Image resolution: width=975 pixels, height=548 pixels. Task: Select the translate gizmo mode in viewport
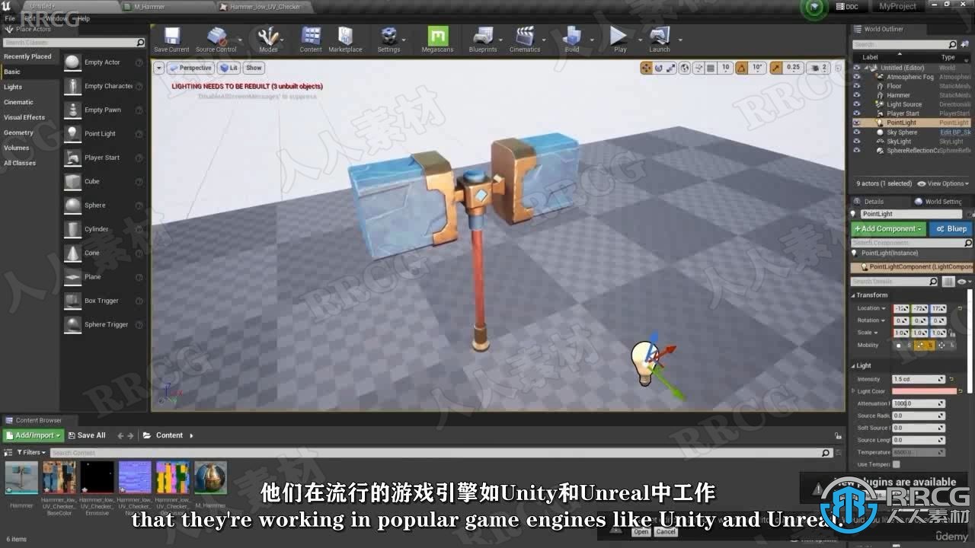tap(647, 68)
